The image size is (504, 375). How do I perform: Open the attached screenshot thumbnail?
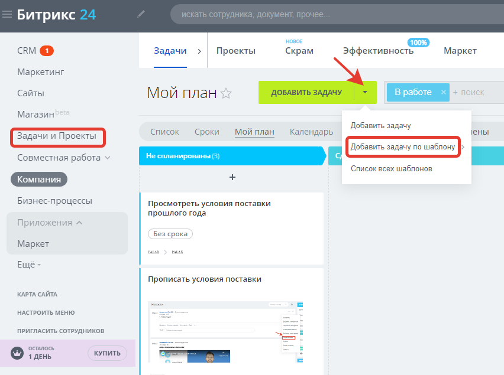point(225,332)
